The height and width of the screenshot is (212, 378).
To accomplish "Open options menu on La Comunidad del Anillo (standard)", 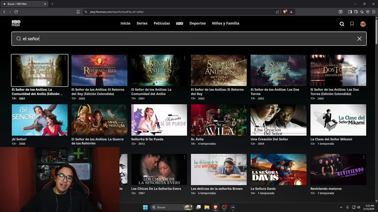I will click(185, 58).
